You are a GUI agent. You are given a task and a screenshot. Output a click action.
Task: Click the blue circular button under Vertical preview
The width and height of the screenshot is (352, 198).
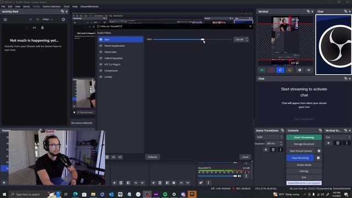click(x=280, y=70)
